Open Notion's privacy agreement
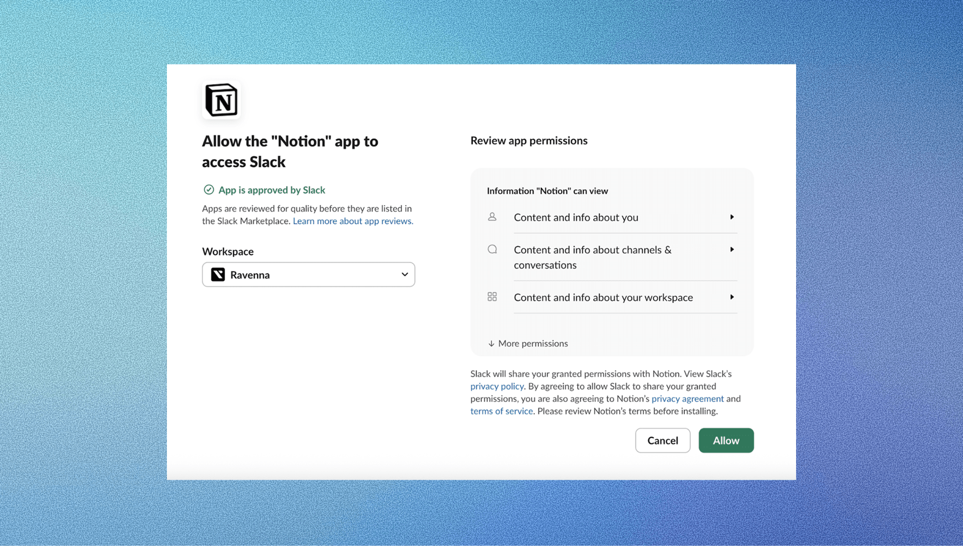Image resolution: width=963 pixels, height=546 pixels. [687, 398]
